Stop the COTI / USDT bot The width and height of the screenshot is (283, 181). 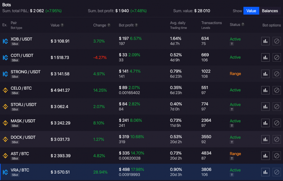277,57
